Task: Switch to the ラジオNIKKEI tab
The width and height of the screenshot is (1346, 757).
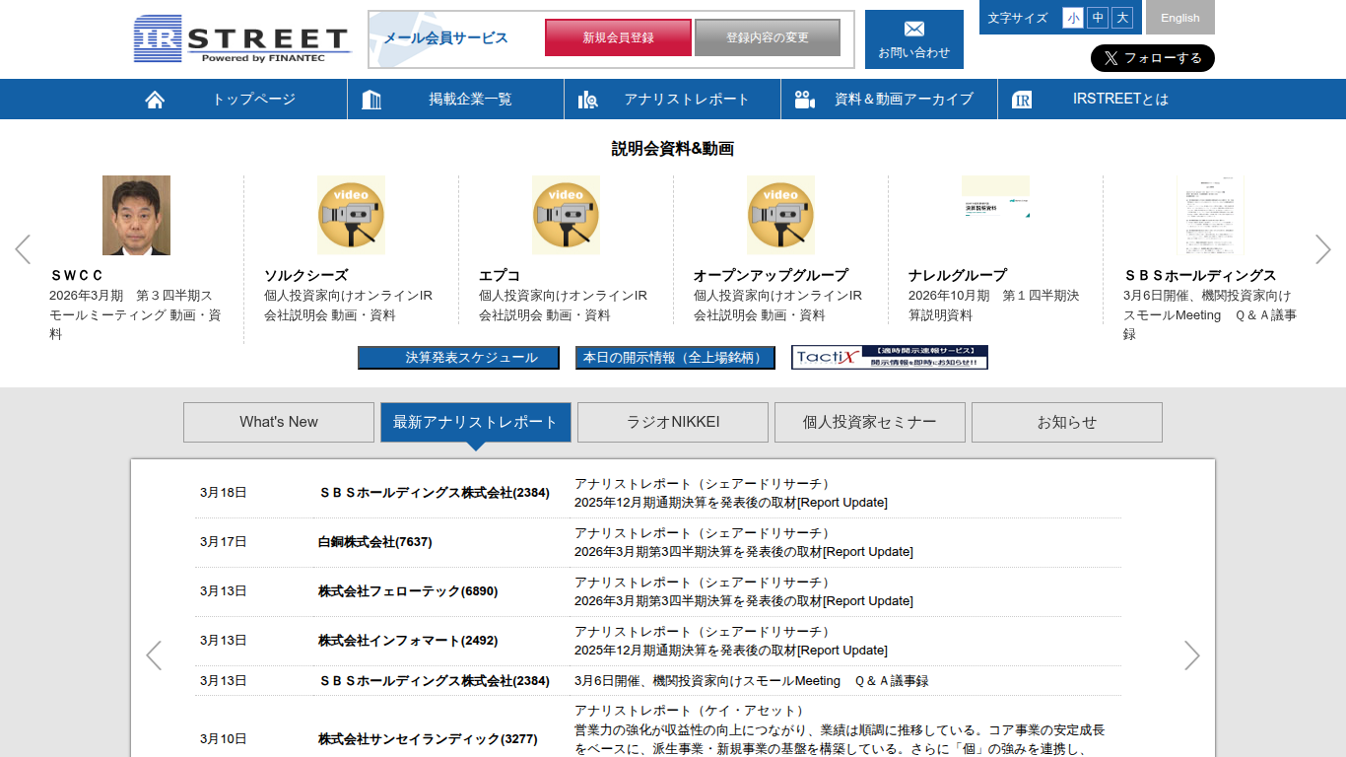Action: coord(673,422)
